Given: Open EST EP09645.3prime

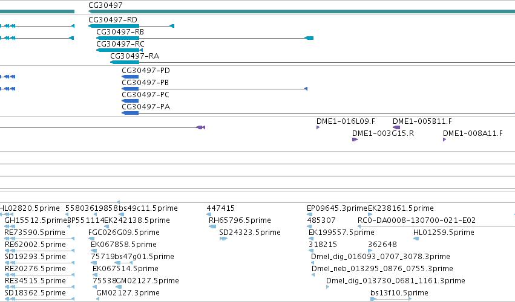Looking at the screenshot, I should pyautogui.click(x=336, y=208).
